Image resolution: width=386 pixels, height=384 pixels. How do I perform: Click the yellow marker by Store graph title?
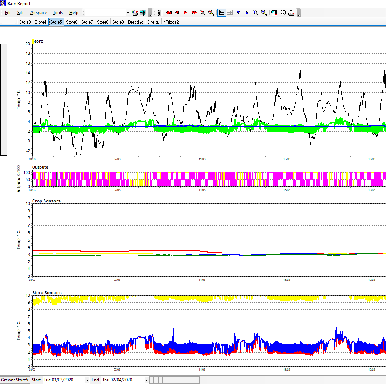click(33, 41)
